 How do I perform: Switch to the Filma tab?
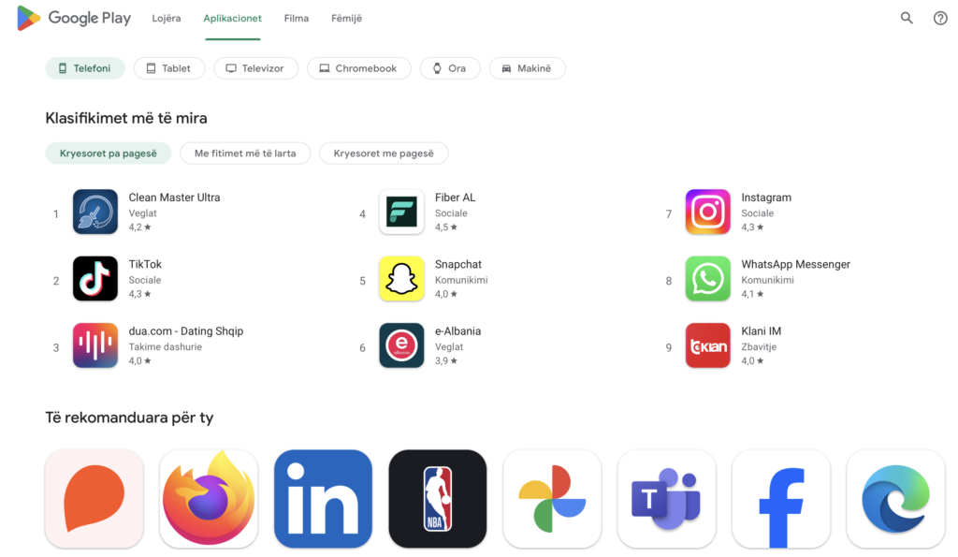click(297, 19)
